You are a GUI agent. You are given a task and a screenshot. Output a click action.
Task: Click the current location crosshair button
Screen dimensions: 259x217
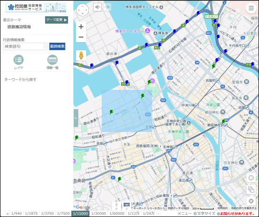pyautogui.click(x=251, y=178)
